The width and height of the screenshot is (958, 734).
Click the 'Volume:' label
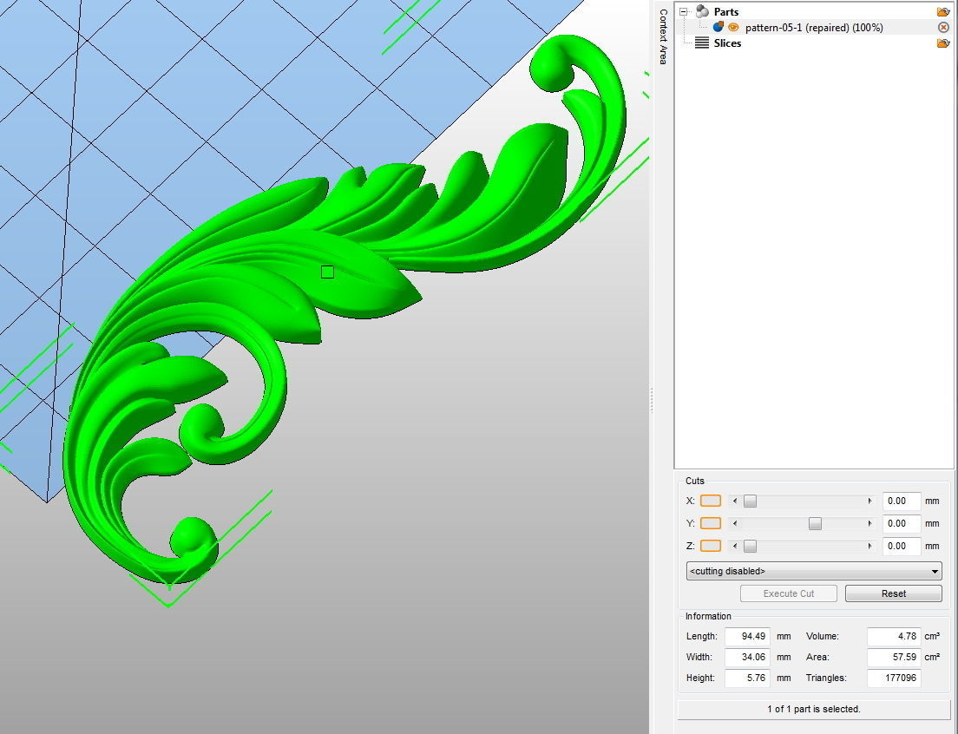point(823,636)
